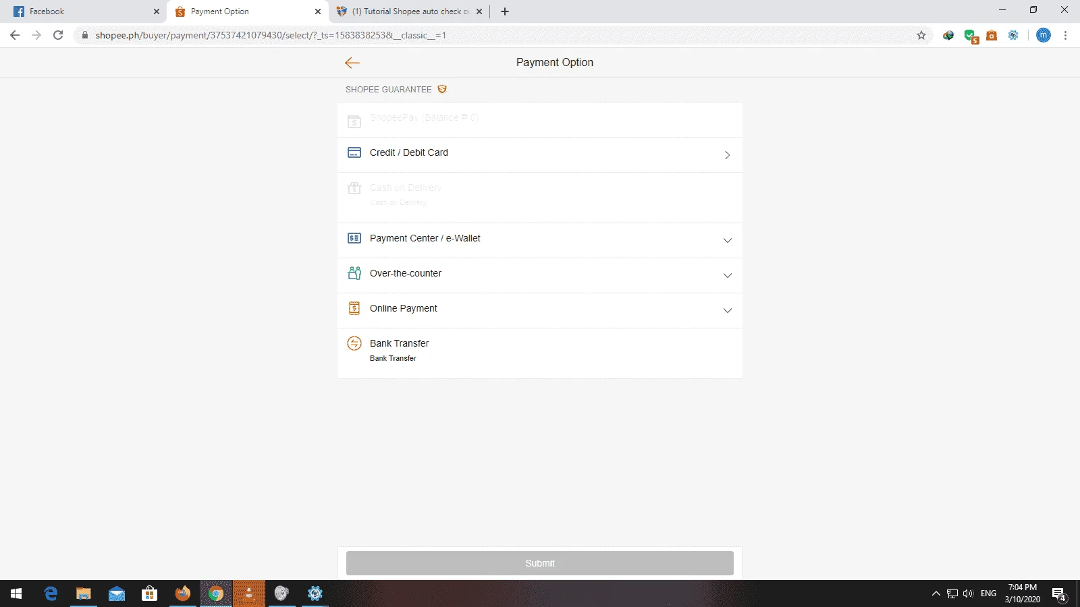1080x607 pixels.
Task: Click the blue gear extension icon
Action: 1013,35
